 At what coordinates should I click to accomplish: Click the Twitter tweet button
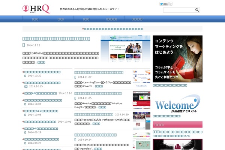[164, 4]
